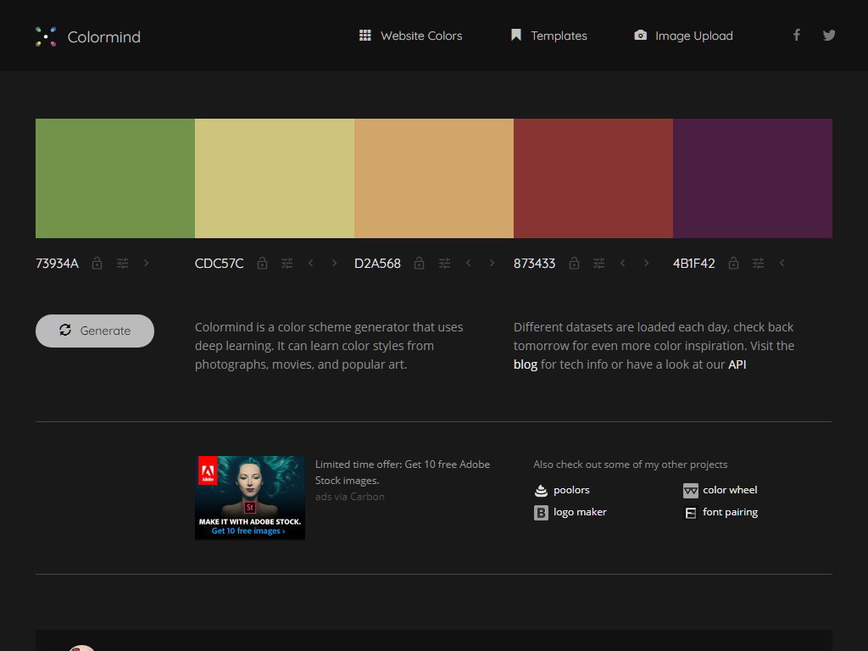
Task: Open adjust sliders for D2A568
Action: (x=444, y=264)
